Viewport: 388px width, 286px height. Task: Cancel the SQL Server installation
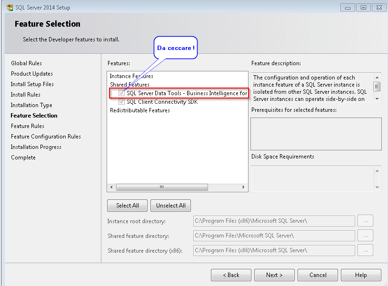[318, 275]
